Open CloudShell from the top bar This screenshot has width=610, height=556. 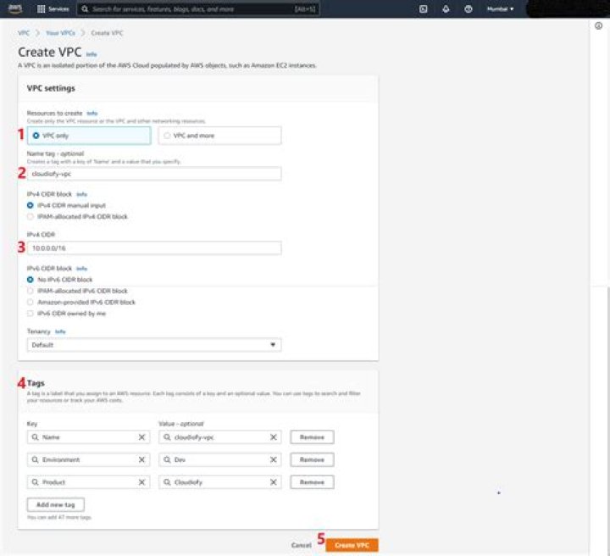click(423, 8)
